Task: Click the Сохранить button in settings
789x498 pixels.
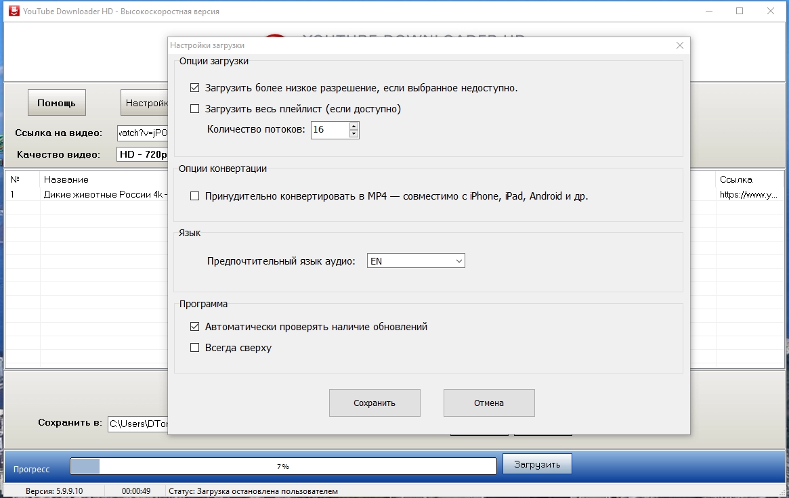Action: pyautogui.click(x=375, y=403)
